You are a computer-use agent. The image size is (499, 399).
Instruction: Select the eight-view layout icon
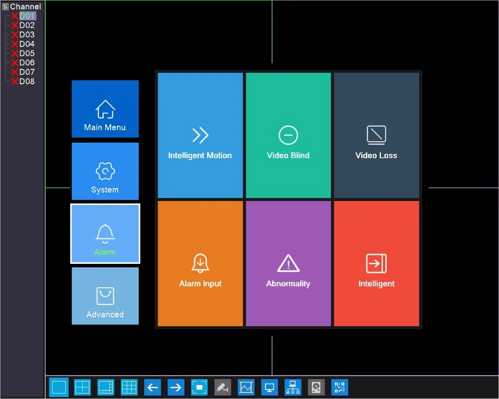coord(106,387)
